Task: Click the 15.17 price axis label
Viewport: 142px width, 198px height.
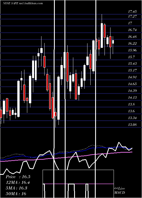Action: click(132, 70)
